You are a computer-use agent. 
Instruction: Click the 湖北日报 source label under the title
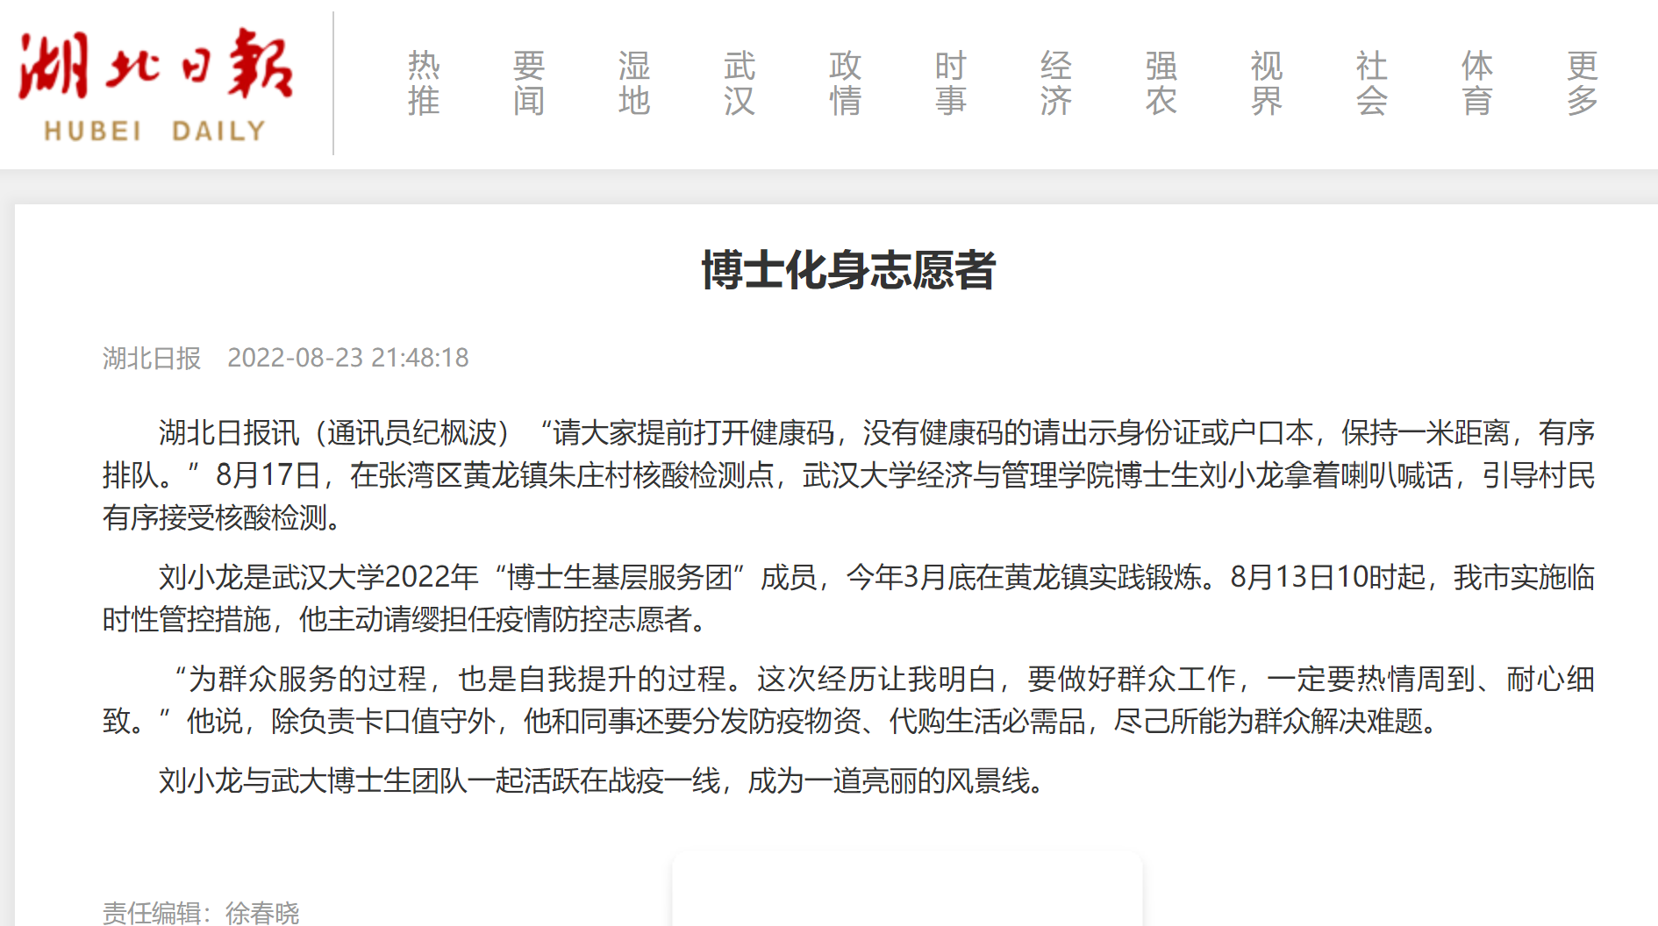tap(152, 358)
